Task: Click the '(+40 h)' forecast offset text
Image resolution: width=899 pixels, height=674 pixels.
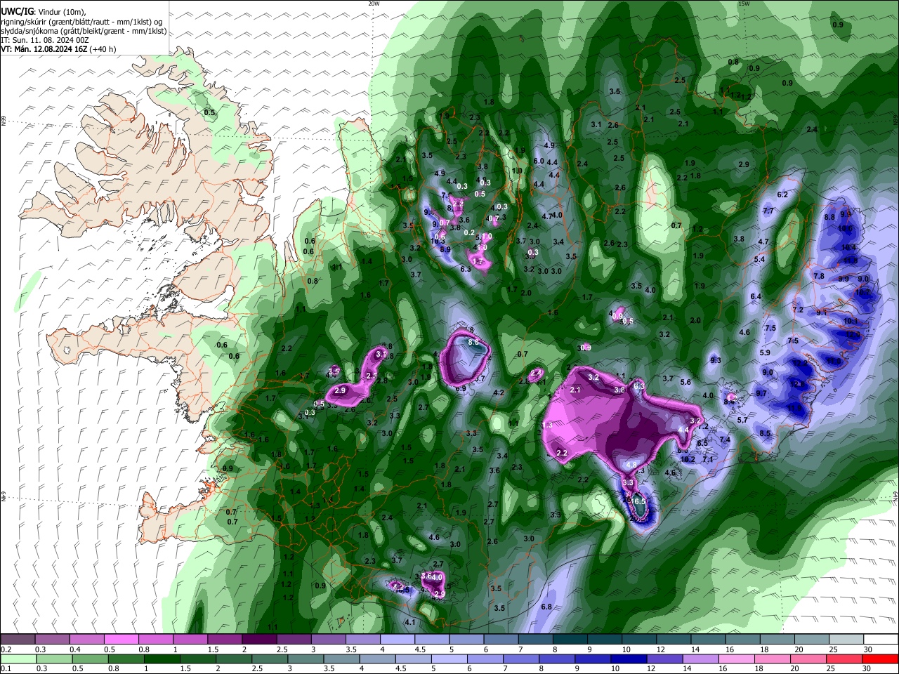Action: click(x=103, y=49)
